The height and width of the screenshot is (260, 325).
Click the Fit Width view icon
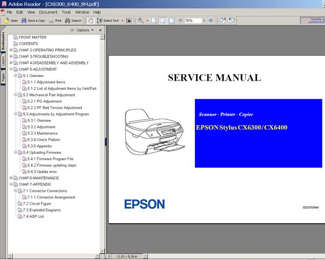coord(172,21)
